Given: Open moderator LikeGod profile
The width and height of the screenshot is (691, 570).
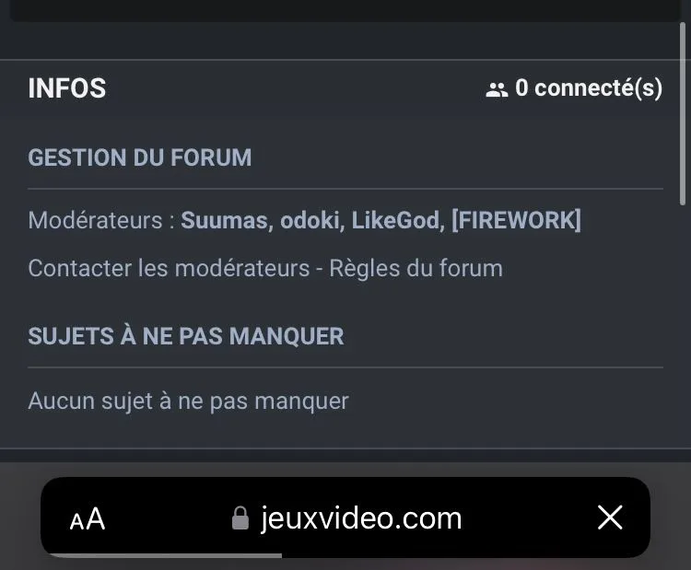Looking at the screenshot, I should tap(395, 220).
